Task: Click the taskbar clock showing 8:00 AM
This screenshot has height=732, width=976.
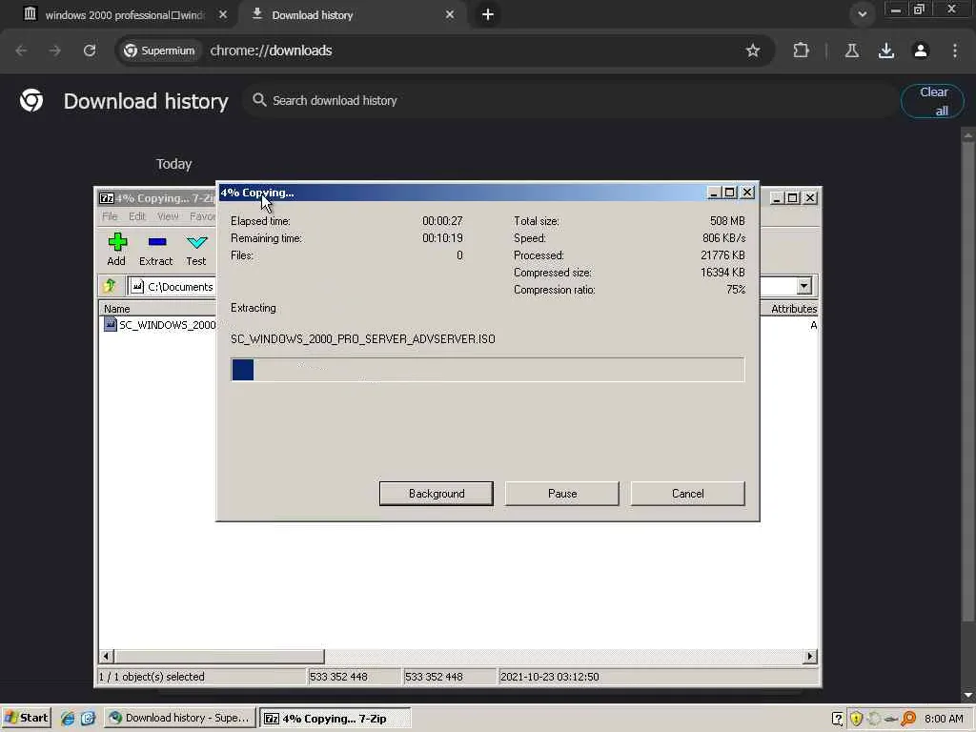Action: click(944, 719)
